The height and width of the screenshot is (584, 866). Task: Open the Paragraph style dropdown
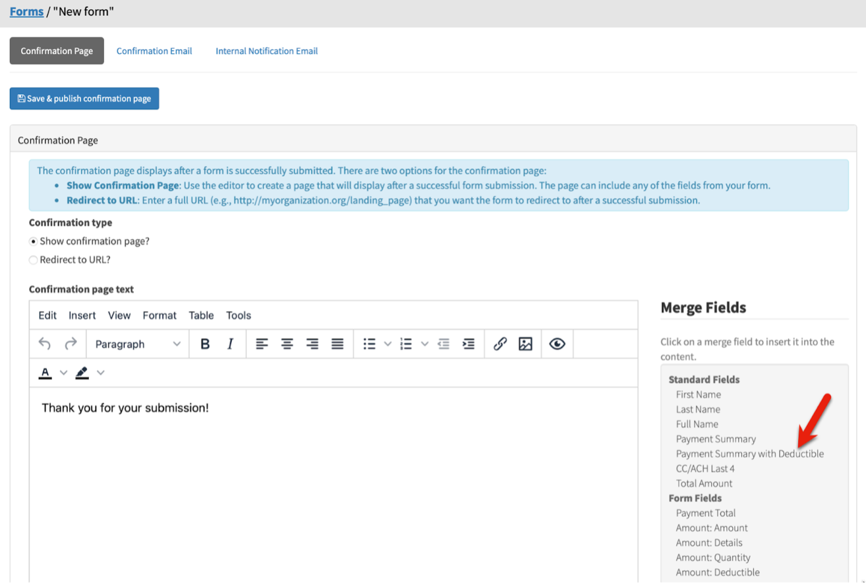(x=137, y=344)
